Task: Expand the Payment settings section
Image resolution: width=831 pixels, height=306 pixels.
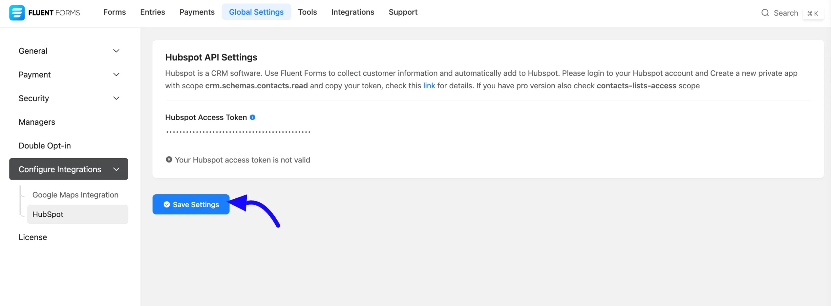Action: point(116,74)
